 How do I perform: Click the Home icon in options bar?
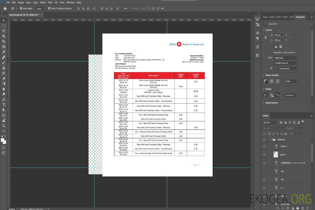coord(5,8)
